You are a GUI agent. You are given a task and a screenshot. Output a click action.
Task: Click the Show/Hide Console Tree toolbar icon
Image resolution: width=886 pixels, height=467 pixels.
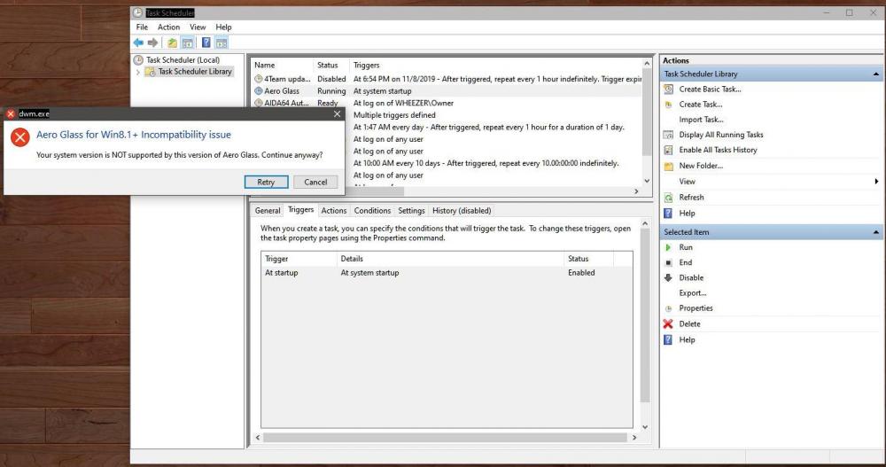187,43
